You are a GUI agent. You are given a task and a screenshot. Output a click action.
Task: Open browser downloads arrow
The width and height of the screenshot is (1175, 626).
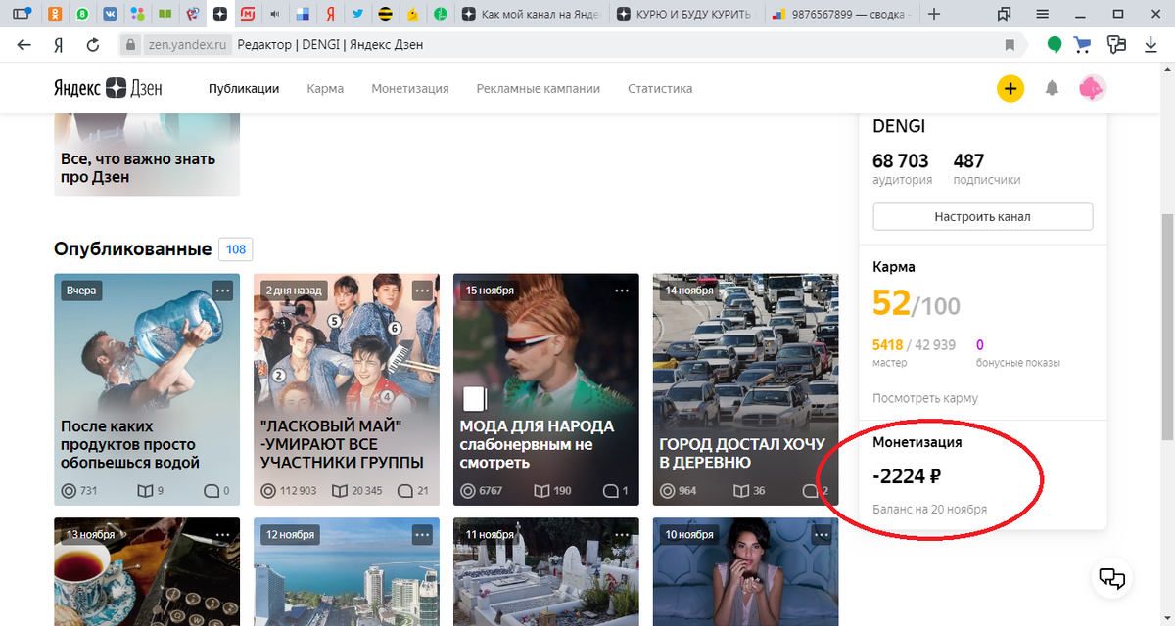click(x=1151, y=45)
